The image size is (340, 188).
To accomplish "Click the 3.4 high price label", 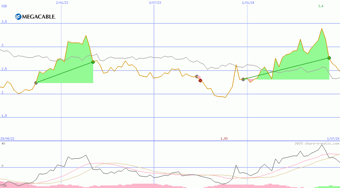I will (321, 6).
